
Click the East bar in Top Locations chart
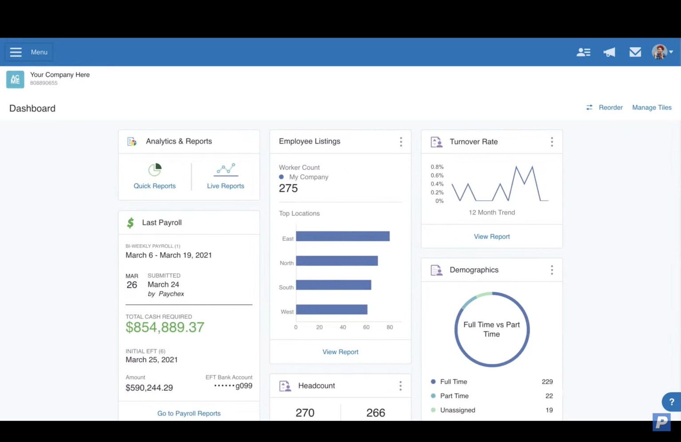(343, 237)
